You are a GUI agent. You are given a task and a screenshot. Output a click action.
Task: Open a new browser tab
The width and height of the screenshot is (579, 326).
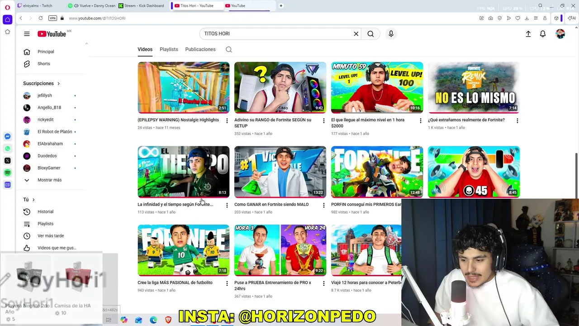pyautogui.click(x=281, y=6)
